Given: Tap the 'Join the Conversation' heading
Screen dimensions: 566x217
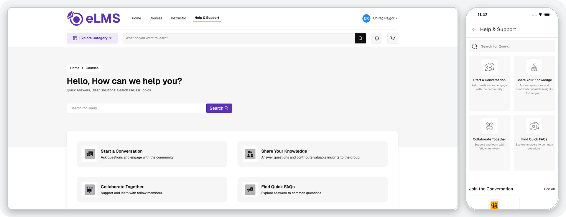Looking at the screenshot, I should click(491, 189).
